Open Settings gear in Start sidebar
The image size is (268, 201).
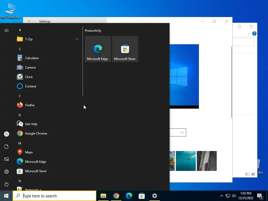(7, 172)
